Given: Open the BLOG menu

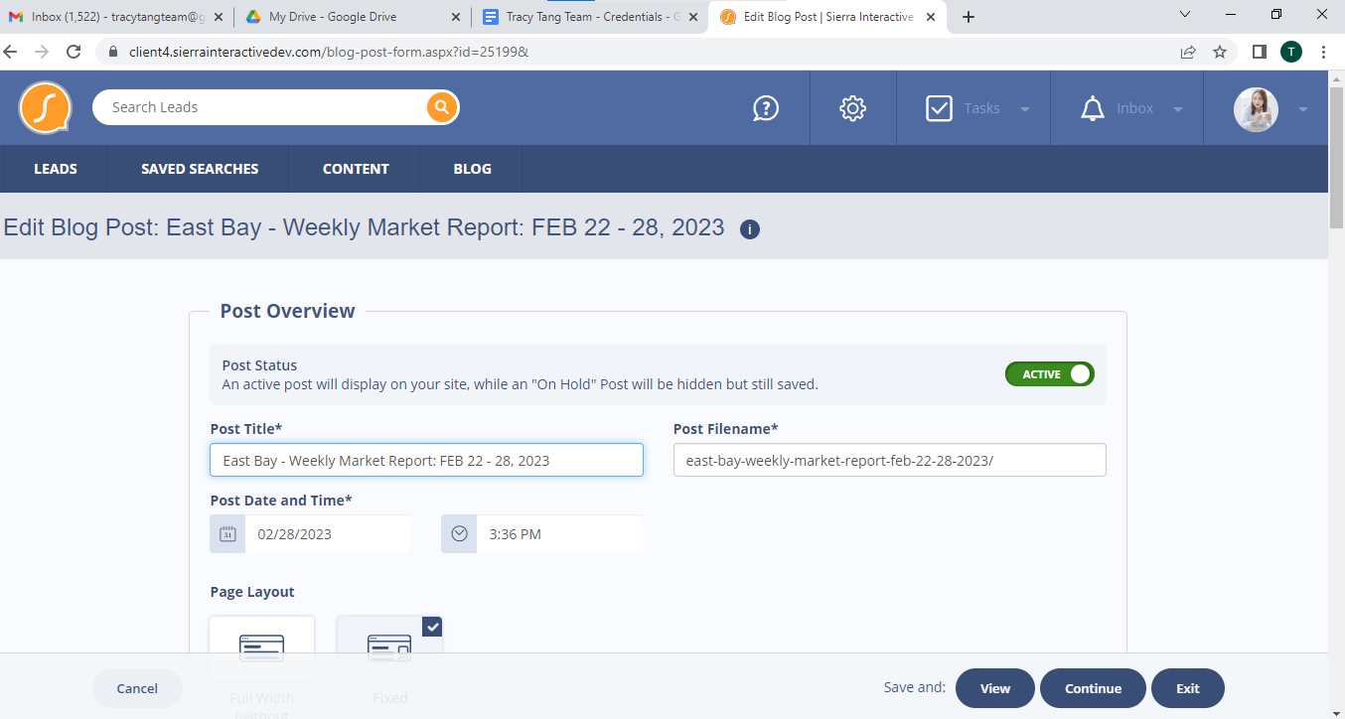Looking at the screenshot, I should coord(473,169).
